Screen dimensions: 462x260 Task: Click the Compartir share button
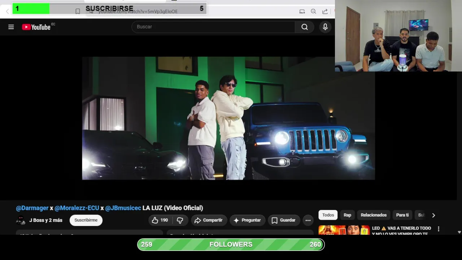point(209,220)
